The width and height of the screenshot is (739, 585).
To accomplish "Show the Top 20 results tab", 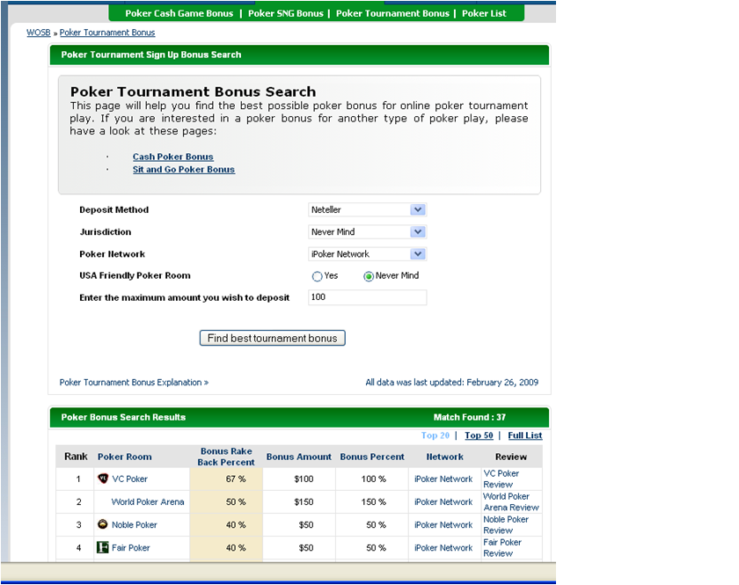I will tap(435, 435).
